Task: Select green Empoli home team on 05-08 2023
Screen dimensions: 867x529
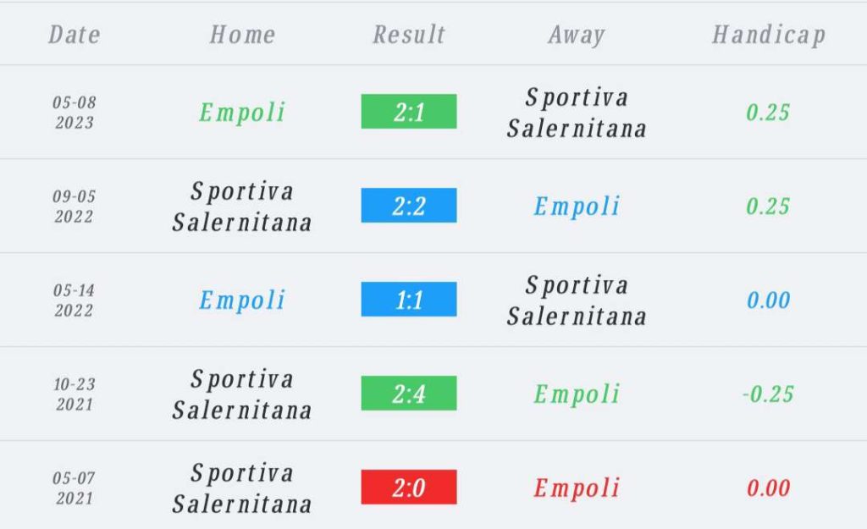Action: point(242,113)
